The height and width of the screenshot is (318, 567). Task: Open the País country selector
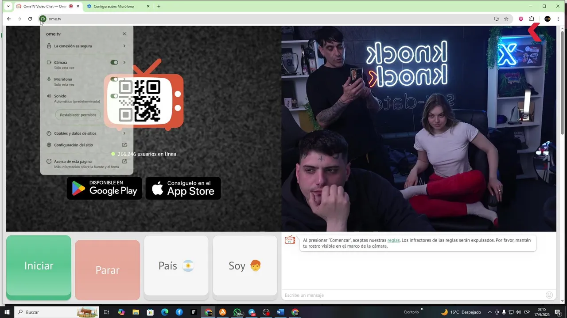(x=176, y=266)
